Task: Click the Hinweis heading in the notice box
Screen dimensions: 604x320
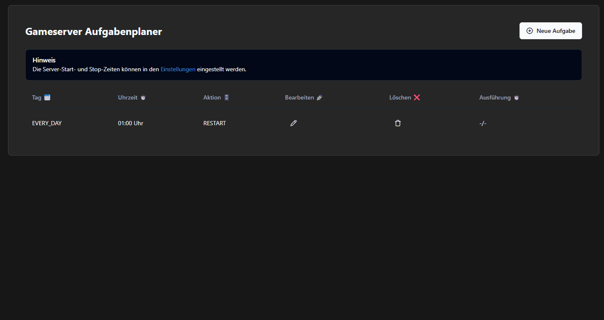Action: [x=44, y=60]
